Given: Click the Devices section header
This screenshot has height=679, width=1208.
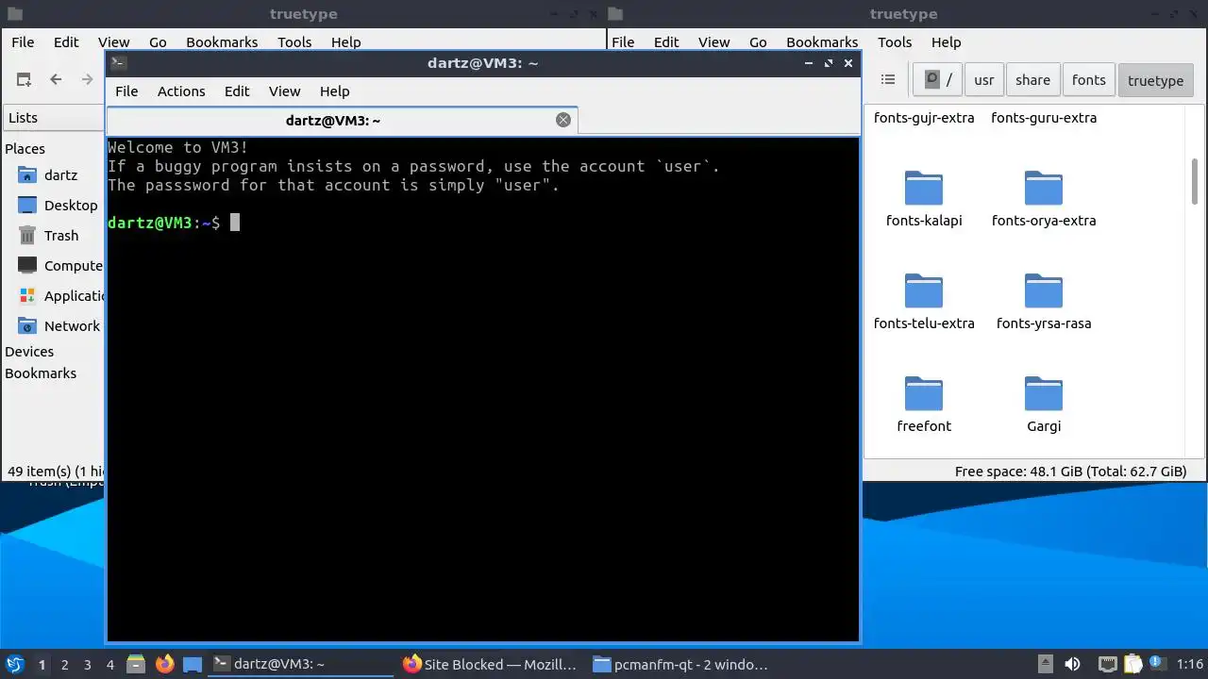Looking at the screenshot, I should tap(29, 352).
